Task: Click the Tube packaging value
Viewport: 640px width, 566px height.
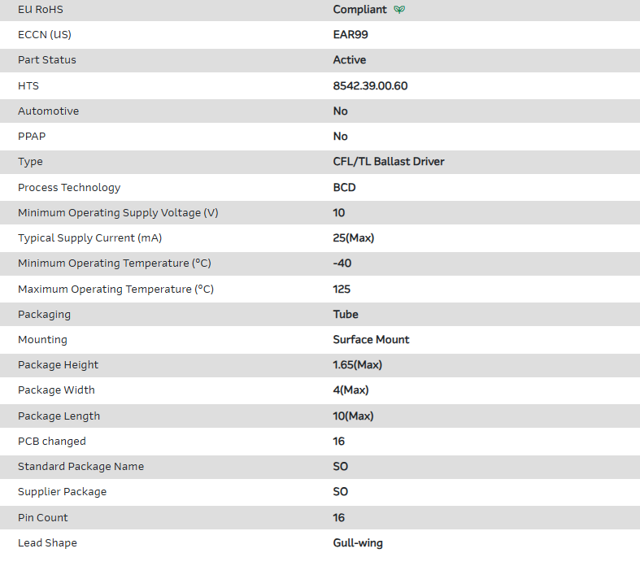Action: click(346, 315)
